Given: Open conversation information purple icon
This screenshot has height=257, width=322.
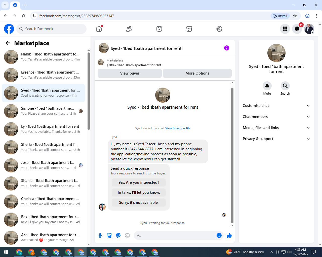Looking at the screenshot, I should tap(227, 48).
